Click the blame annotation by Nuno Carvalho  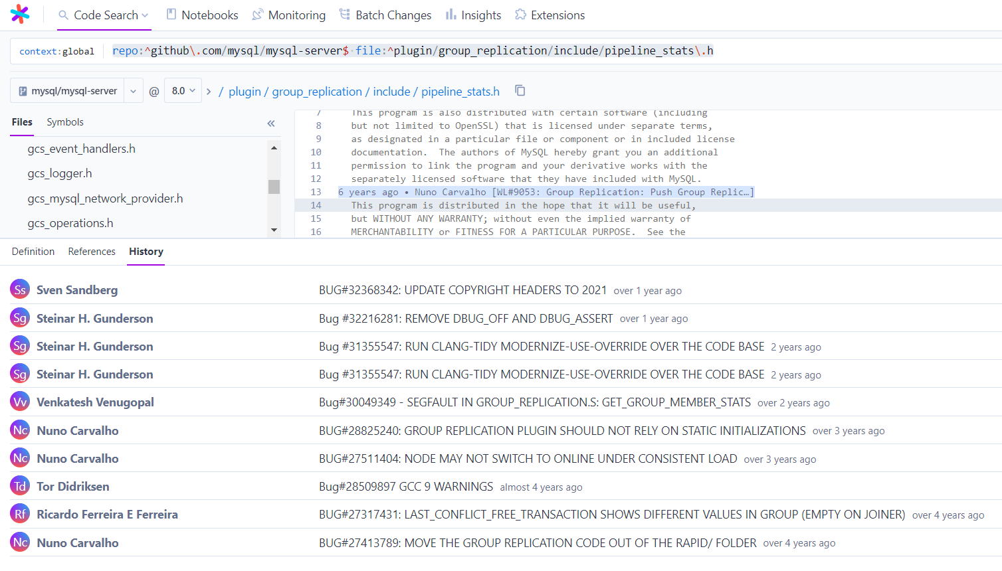[546, 192]
